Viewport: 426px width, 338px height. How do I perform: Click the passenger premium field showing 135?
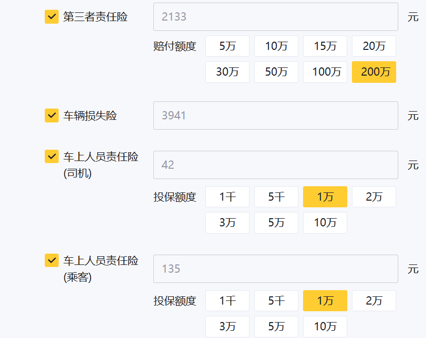point(275,269)
